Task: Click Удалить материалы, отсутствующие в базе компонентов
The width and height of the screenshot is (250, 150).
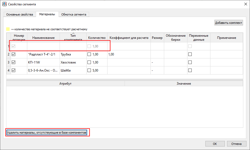Action: click(x=47, y=133)
